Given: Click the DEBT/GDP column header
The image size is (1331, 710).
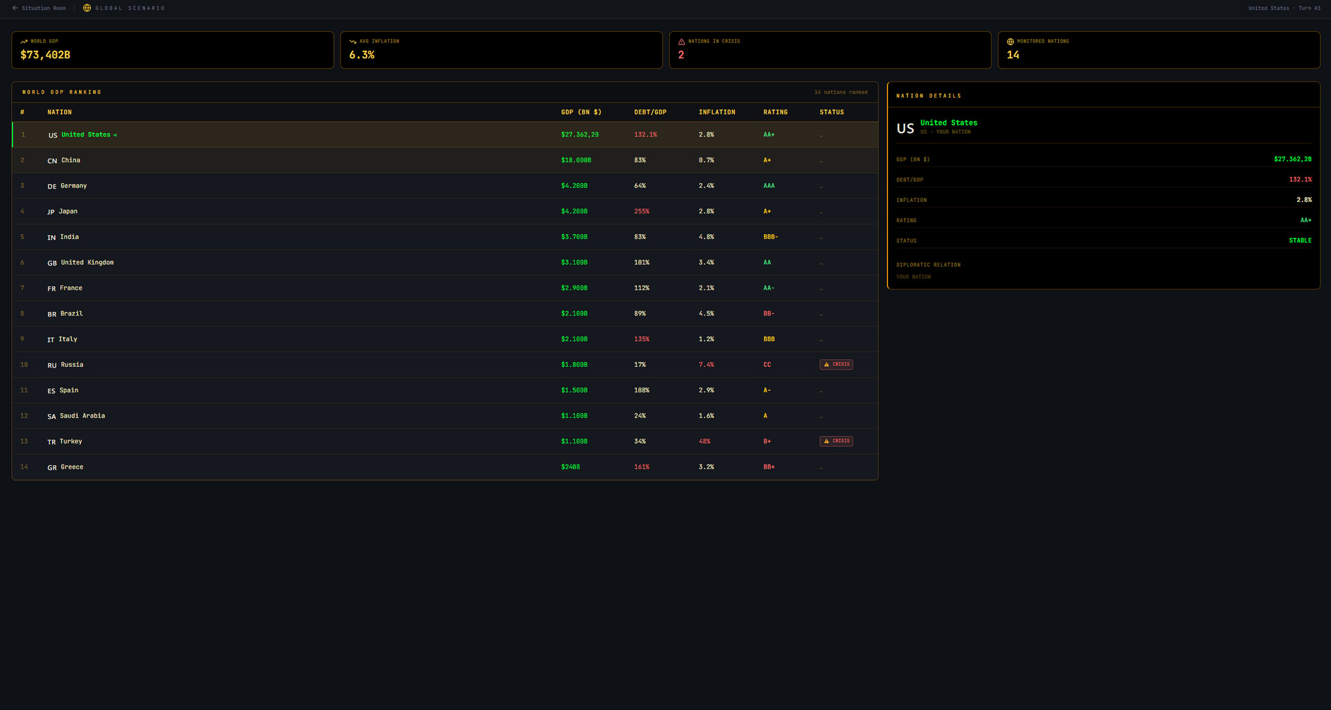Looking at the screenshot, I should [x=650, y=112].
